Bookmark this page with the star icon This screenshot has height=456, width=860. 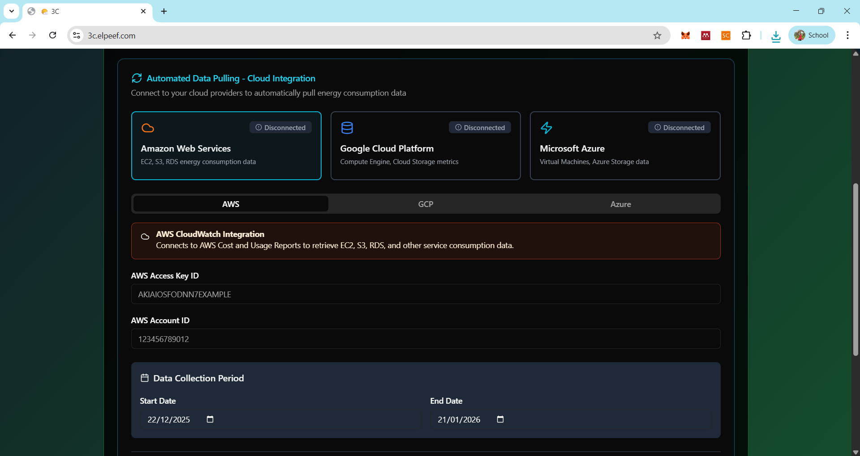click(x=657, y=35)
